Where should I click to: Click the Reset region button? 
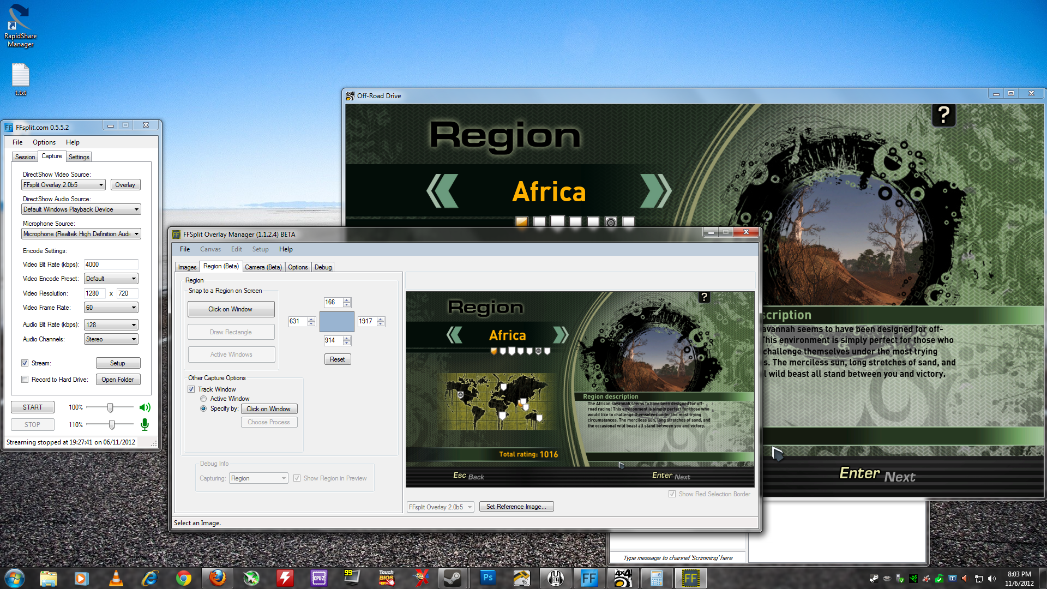338,359
